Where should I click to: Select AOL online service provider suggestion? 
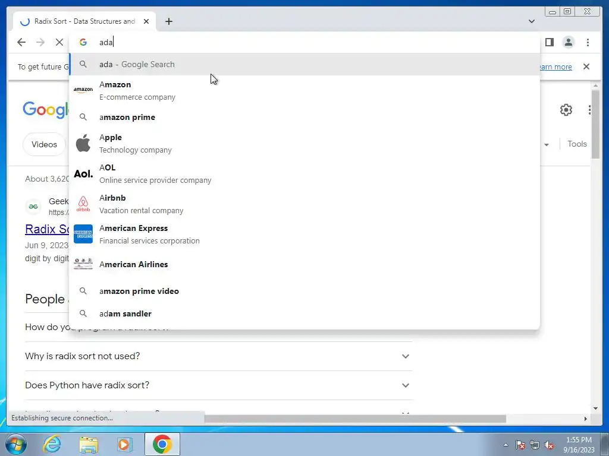click(304, 174)
